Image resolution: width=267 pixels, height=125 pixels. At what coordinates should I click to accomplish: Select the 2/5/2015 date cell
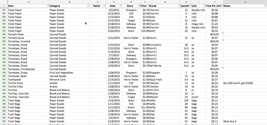coord(114,10)
